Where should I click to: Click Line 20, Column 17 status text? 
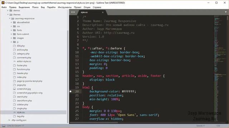coord(16,126)
